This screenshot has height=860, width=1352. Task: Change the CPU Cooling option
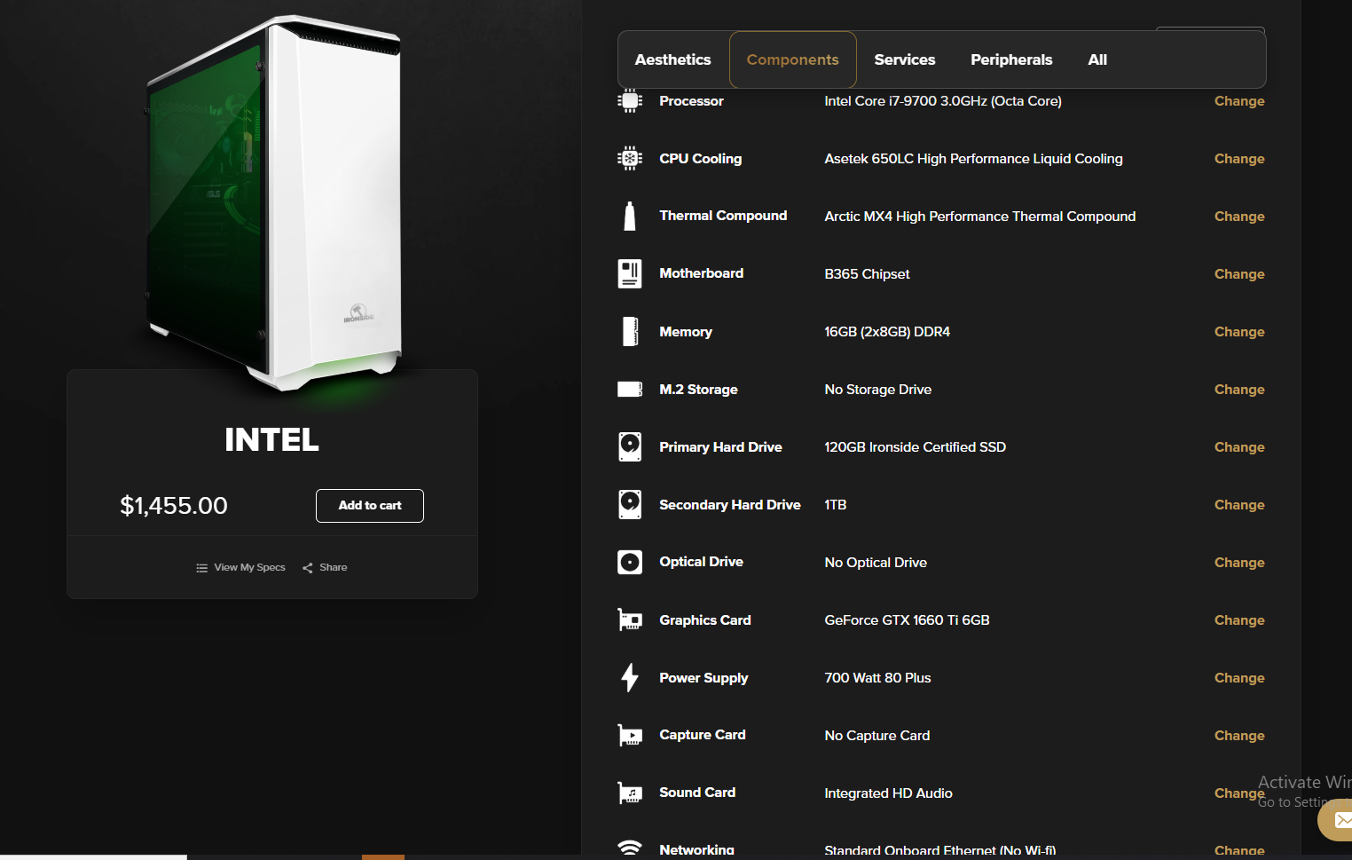(x=1239, y=159)
